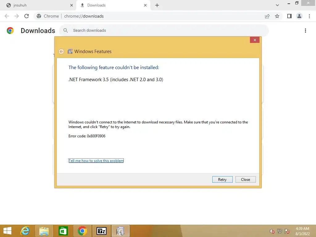Click the Chrome logo beside Downloads heading

click(x=10, y=31)
